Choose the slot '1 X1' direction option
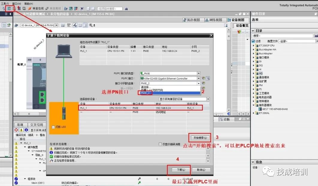The image size is (318, 186). click(x=170, y=90)
